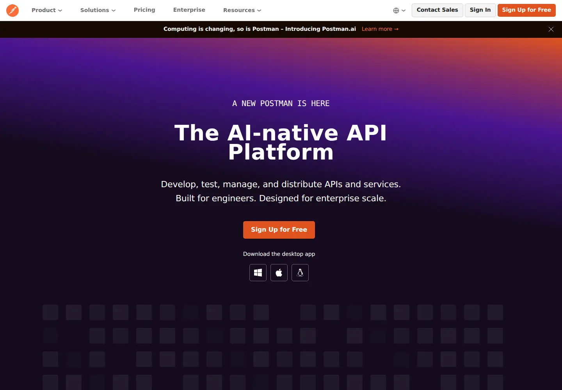Click Sign Up for Free in header
Screen dimensions: 562x390
[x=526, y=10]
